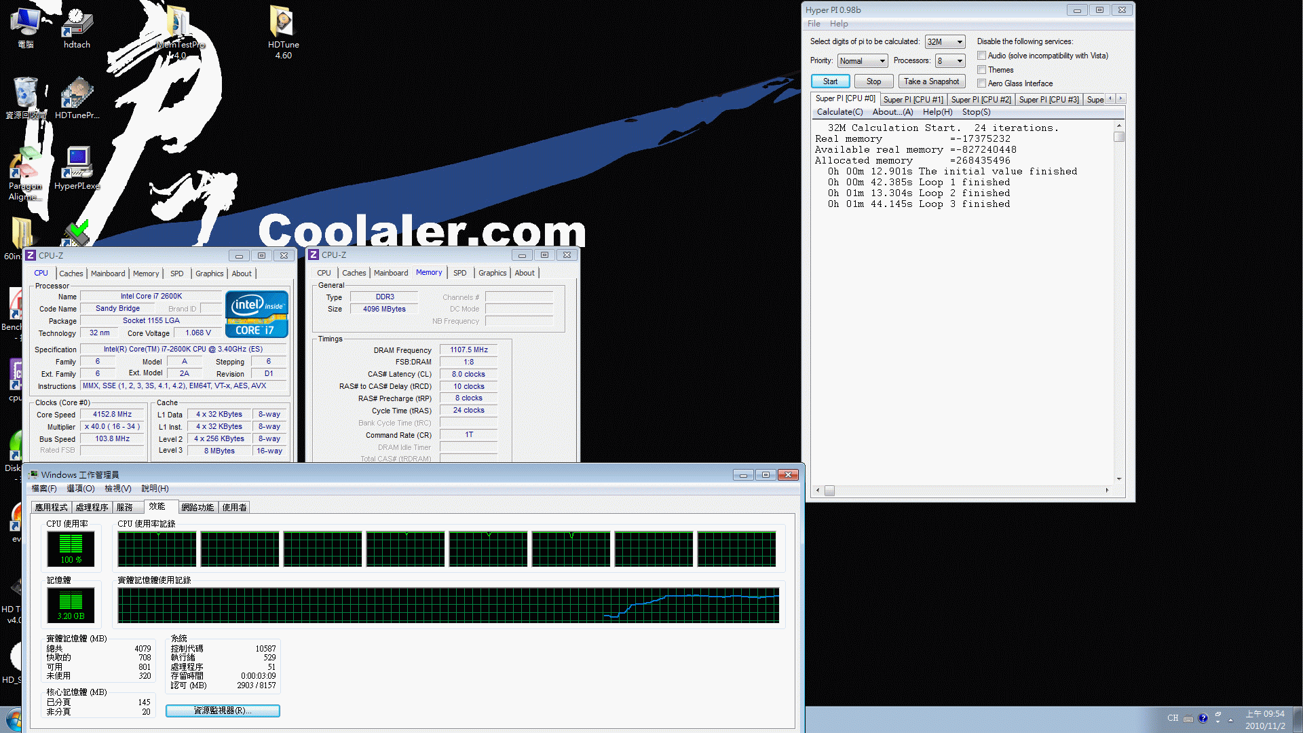This screenshot has height=733, width=1303.
Task: Click the Start button in HyperPI
Action: 829,81
